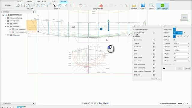Toggle Show Dimensions checkbox
The width and height of the screenshot is (192, 108).
coord(154,64)
